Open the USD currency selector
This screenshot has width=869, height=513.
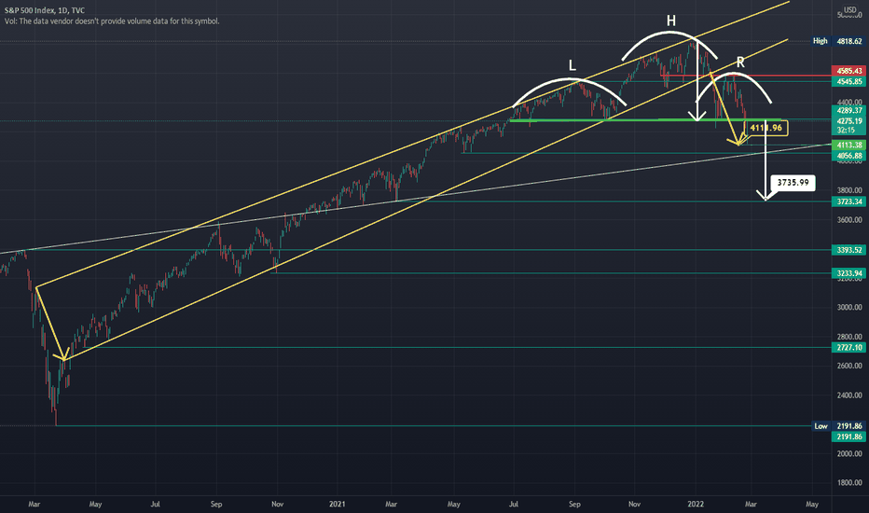click(849, 10)
